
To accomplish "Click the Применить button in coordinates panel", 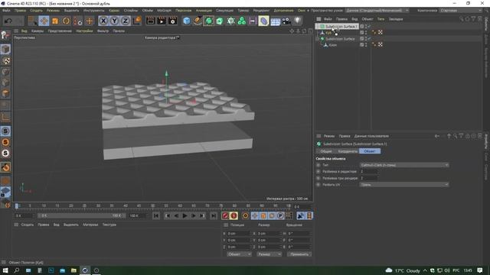I will coord(299,254).
